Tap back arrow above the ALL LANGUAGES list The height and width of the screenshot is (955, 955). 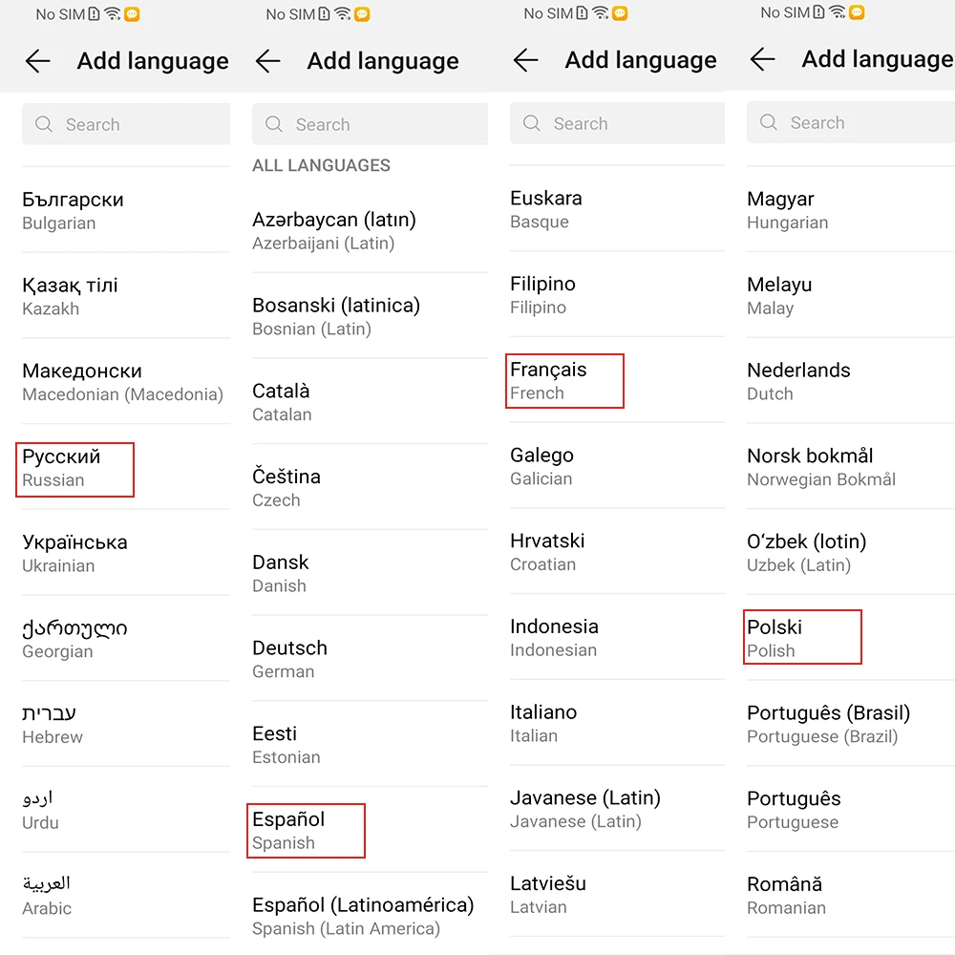[x=268, y=61]
